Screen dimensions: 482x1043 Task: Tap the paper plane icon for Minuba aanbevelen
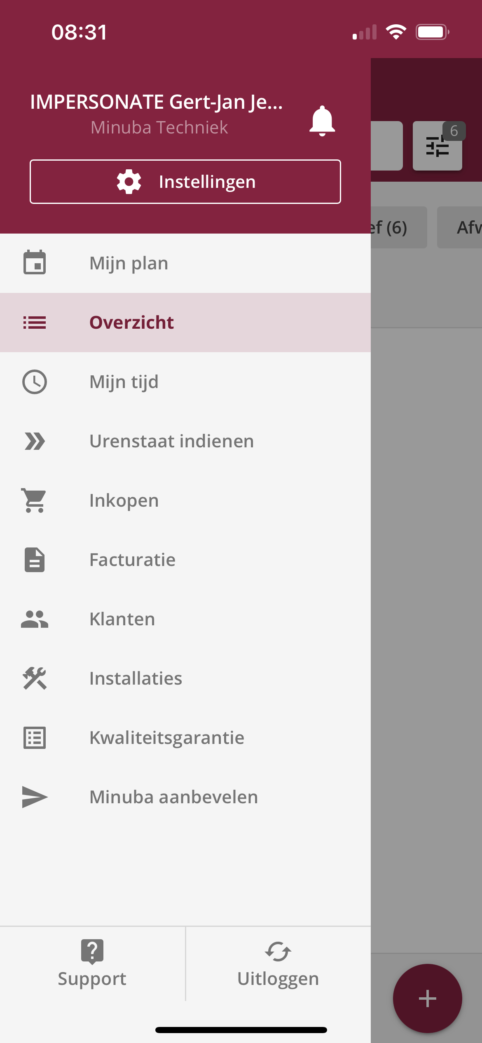[x=35, y=797]
